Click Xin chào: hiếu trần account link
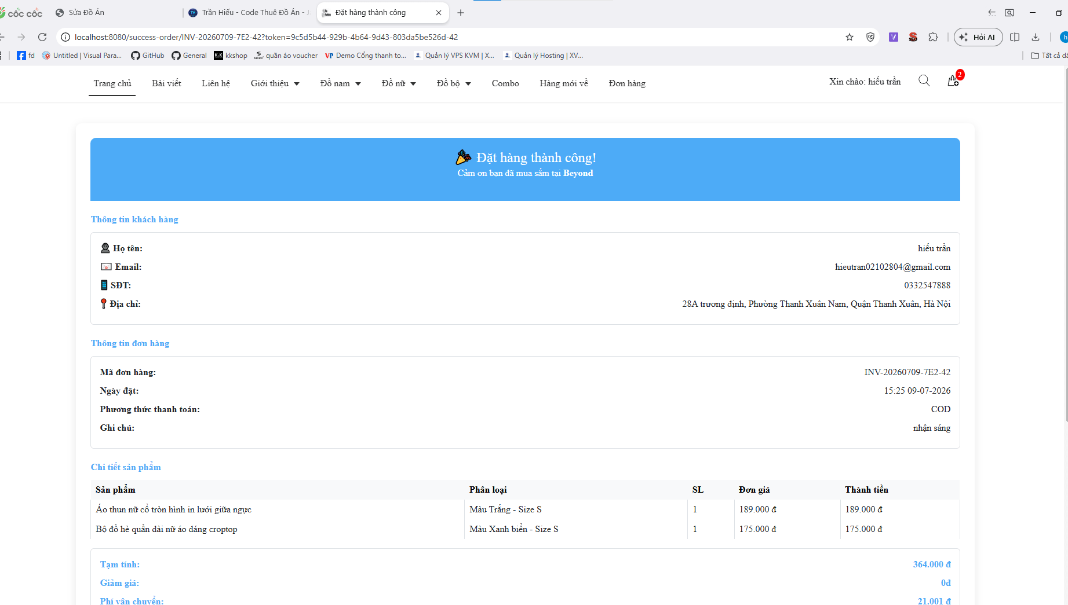Image resolution: width=1068 pixels, height=605 pixels. click(x=865, y=82)
